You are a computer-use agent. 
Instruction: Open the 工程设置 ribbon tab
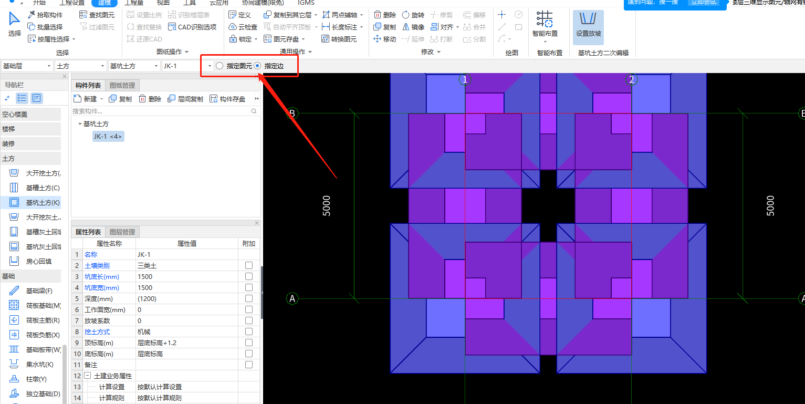tap(72, 3)
